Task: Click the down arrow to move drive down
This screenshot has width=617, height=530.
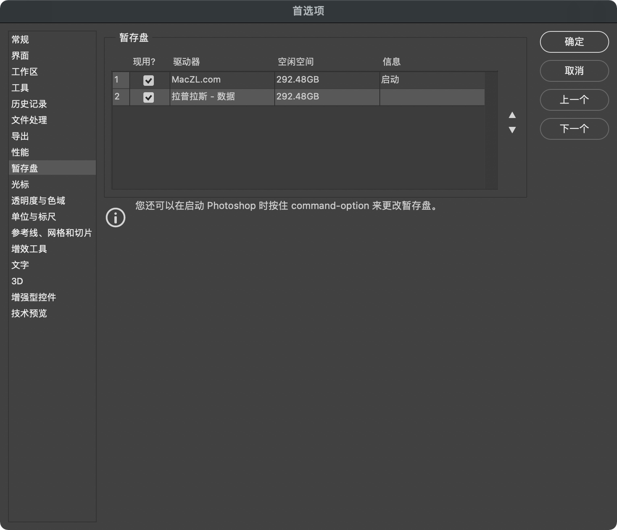Action: click(512, 130)
